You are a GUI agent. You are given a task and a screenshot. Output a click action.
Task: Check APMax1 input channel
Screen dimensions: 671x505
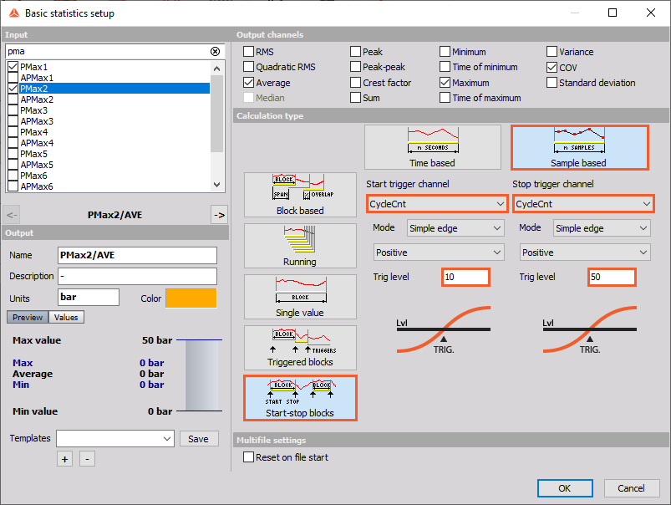click(13, 78)
